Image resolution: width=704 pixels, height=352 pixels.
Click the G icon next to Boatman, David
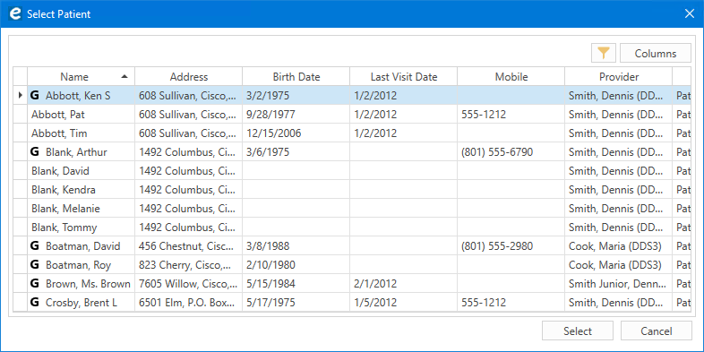(35, 246)
